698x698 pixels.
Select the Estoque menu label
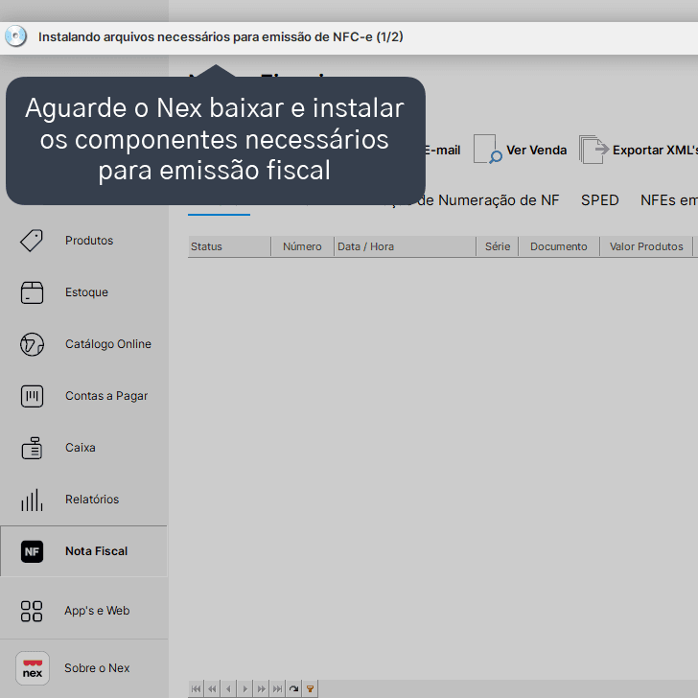click(86, 292)
